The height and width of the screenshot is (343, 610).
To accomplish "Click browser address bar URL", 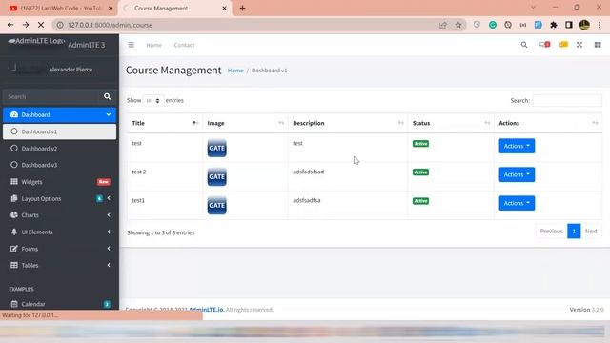I will tap(111, 25).
